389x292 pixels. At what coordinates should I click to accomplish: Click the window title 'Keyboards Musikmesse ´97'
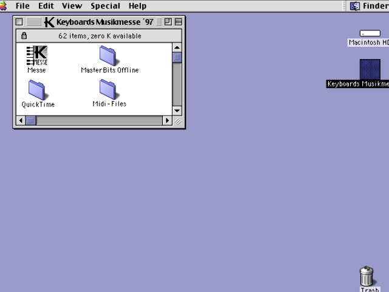click(x=105, y=22)
